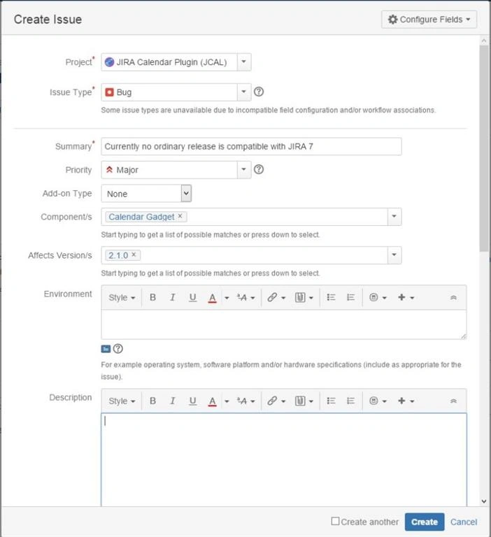Click the blue preview icon under Environment
Screen dimensions: 491x537
coord(106,349)
